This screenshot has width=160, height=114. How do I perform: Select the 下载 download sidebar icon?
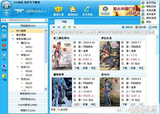coord(4,78)
